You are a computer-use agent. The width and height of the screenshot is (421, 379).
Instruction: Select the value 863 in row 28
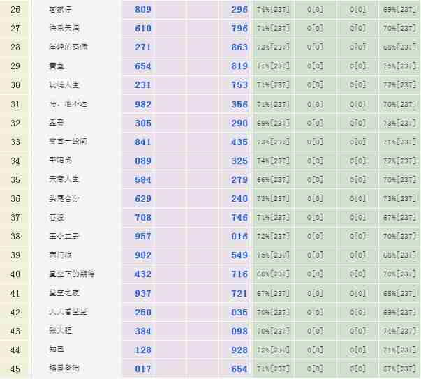239,47
